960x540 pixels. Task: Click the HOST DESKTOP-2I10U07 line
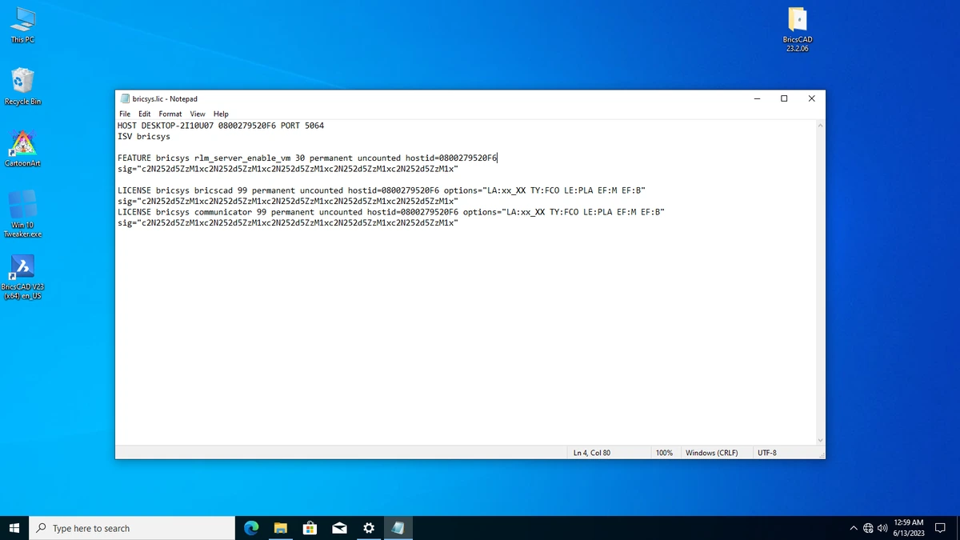pos(221,126)
